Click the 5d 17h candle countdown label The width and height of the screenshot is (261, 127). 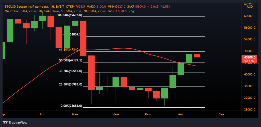[x=248, y=61]
